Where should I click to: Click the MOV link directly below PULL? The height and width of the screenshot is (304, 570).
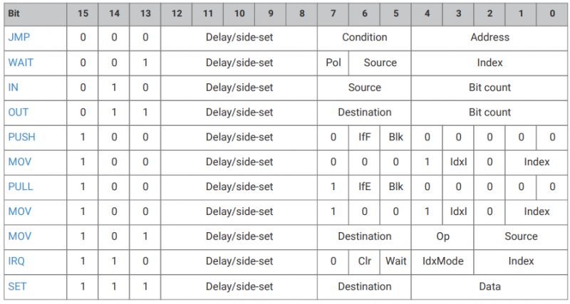pyautogui.click(x=20, y=211)
